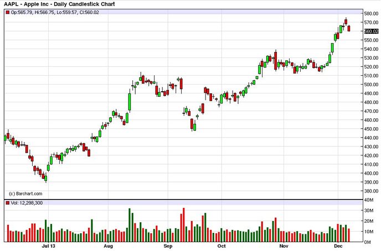Image resolution: width=381 pixels, height=251 pixels.
Task: Click the 480.00 price axis label
Action: tap(371, 102)
